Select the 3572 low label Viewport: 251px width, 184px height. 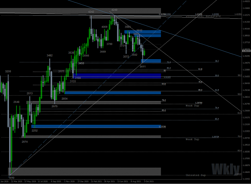126,57
